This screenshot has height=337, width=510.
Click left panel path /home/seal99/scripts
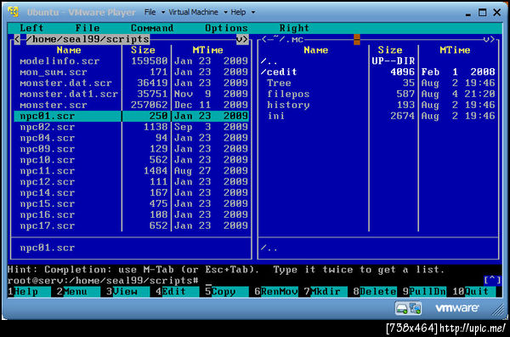[x=88, y=39]
